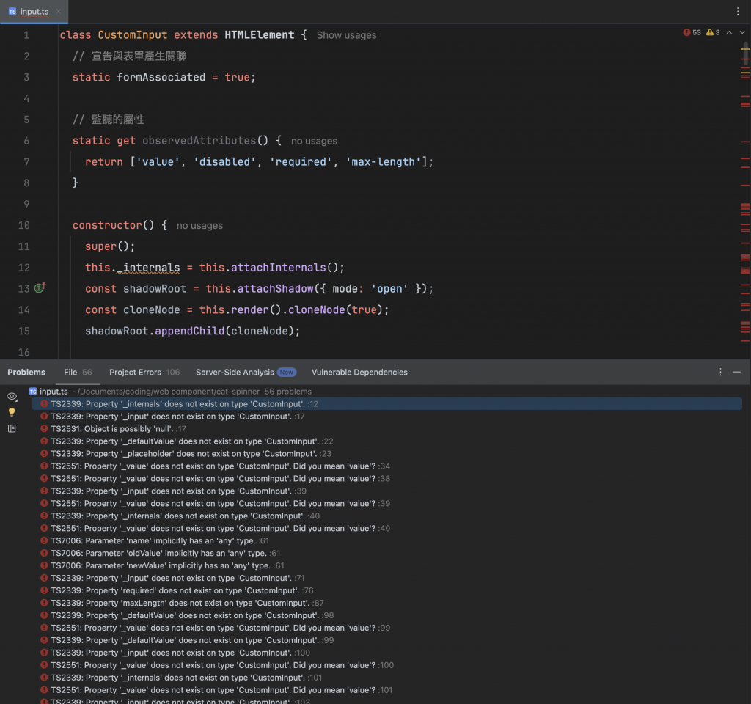Click error icon on '_input' :71 row
The height and width of the screenshot is (704, 751).
click(44, 578)
